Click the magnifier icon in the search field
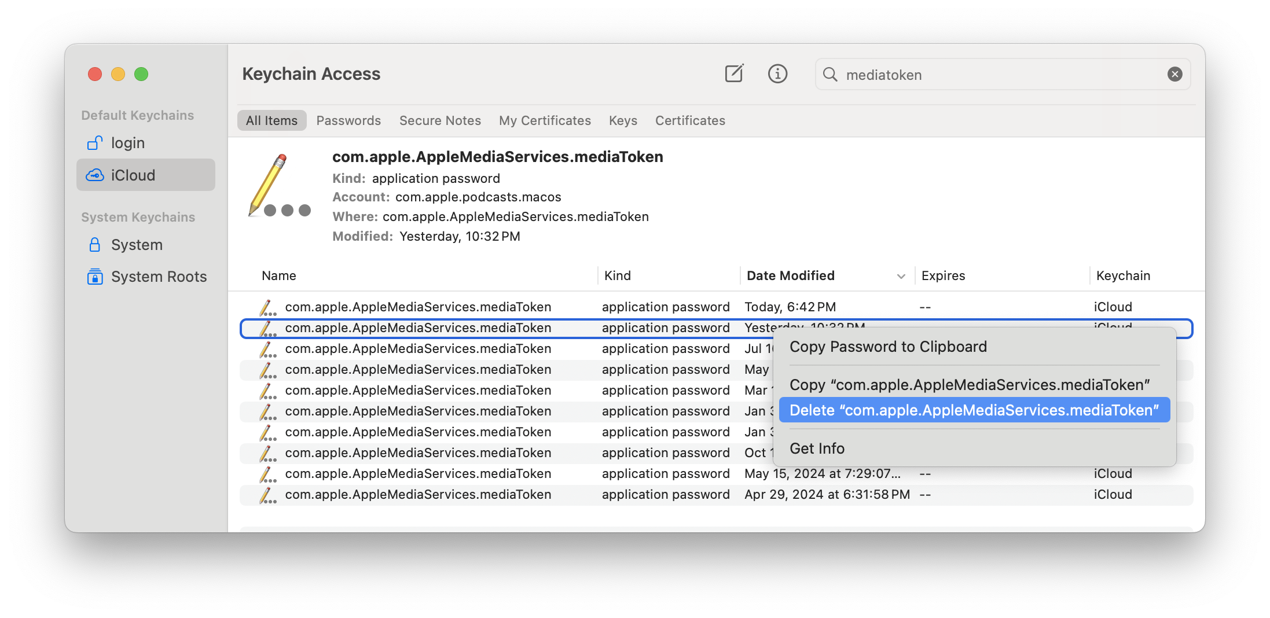Screen dimensions: 1270x618 pyautogui.click(x=830, y=74)
